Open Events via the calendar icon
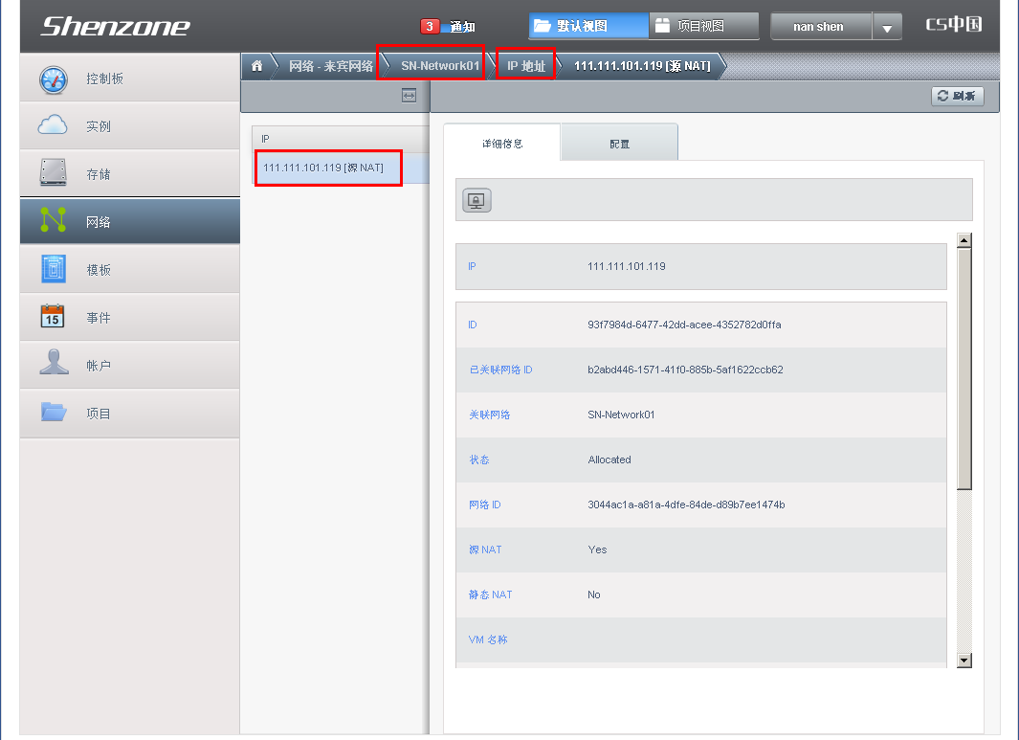1019x740 pixels. coord(54,317)
